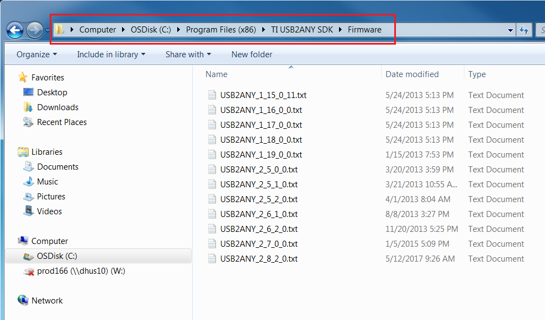
Task: Open the Include in library menu
Action: (111, 55)
